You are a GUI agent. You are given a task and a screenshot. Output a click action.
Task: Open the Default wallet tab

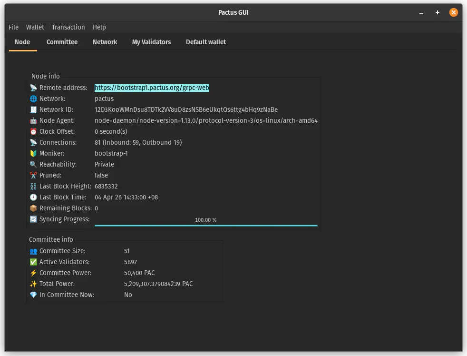click(206, 42)
